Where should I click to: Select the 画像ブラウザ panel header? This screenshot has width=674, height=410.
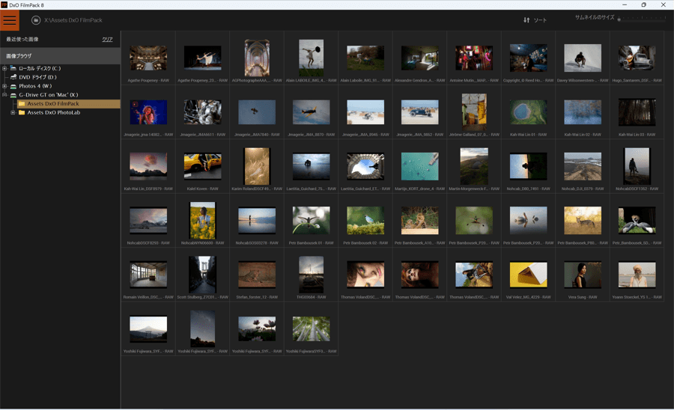pos(19,56)
